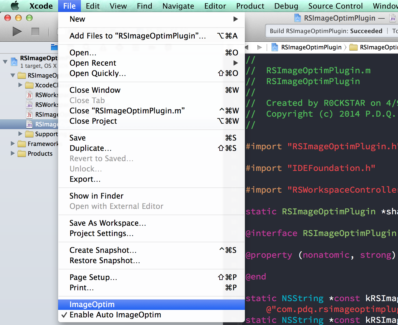
Task: Open the Apple menu
Action: (15, 5)
